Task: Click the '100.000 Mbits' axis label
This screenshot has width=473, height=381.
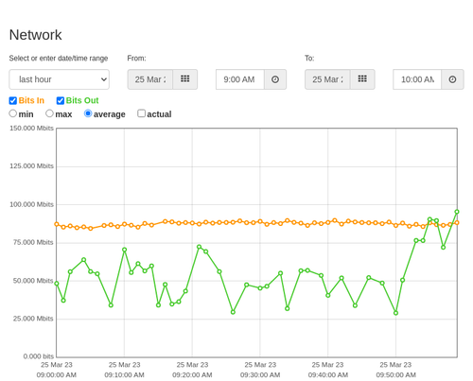Action: (31, 204)
